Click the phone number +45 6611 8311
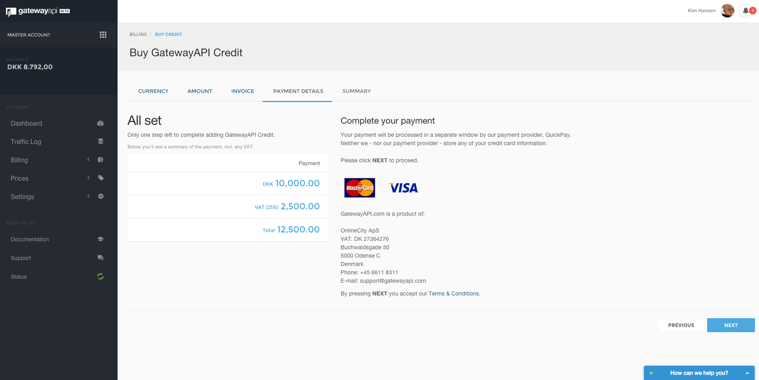 click(379, 272)
